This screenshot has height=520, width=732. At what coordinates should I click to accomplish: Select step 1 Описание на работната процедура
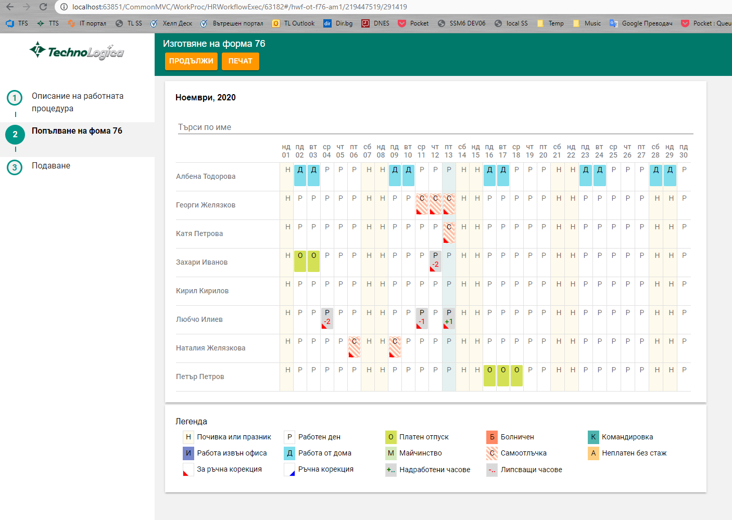77,102
